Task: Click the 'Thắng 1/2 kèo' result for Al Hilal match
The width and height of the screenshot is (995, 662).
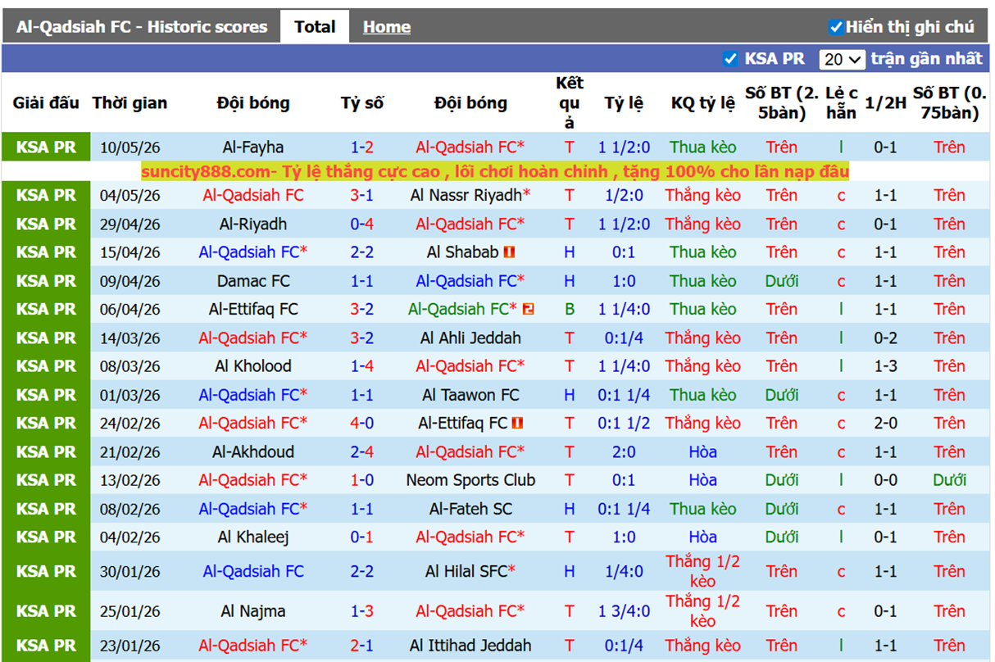Action: click(703, 571)
